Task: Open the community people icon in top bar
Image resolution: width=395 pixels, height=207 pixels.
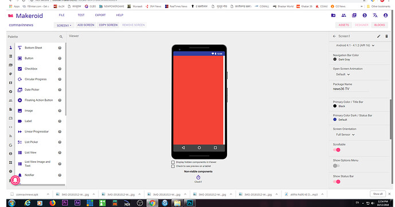Action: (x=343, y=15)
